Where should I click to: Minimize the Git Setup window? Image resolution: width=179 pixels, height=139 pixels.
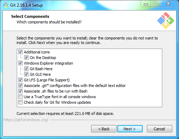click(x=146, y=4)
